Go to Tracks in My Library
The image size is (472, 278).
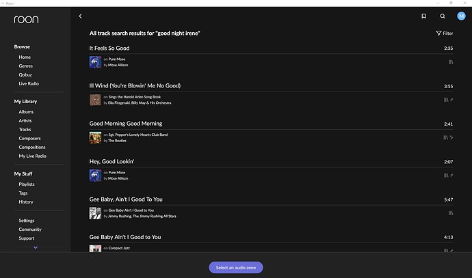point(25,130)
